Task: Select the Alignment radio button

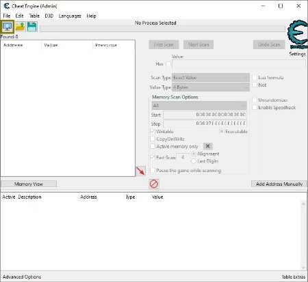Action: point(194,154)
